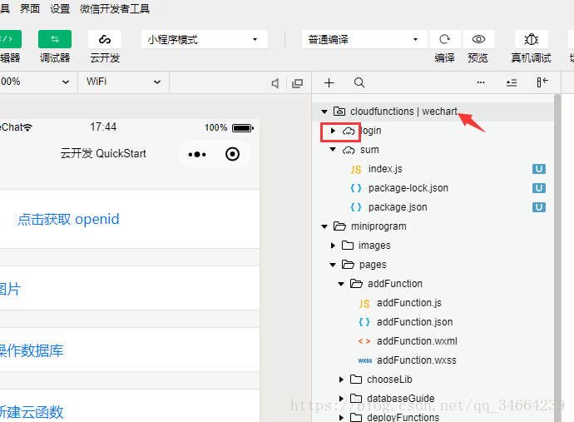Image resolution: width=574 pixels, height=422 pixels.
Task: Click the compile refresh icon
Action: [x=445, y=39]
